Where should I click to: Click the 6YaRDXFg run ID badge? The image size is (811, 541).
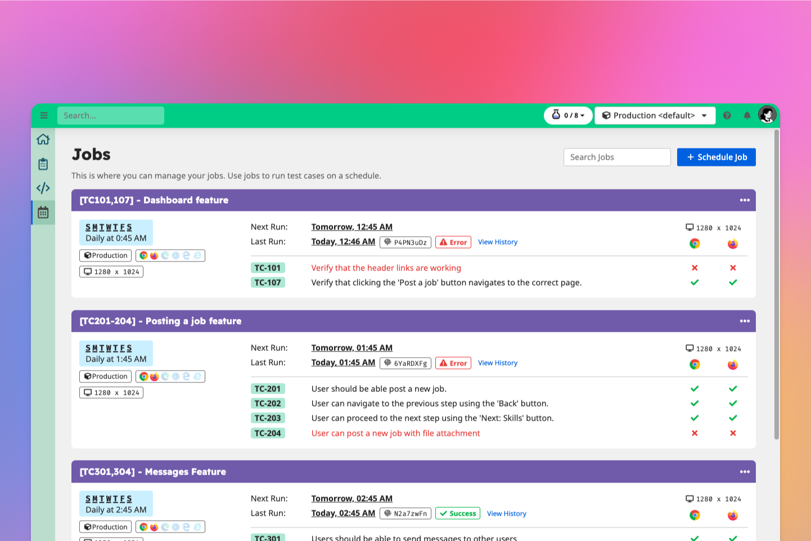(x=405, y=363)
